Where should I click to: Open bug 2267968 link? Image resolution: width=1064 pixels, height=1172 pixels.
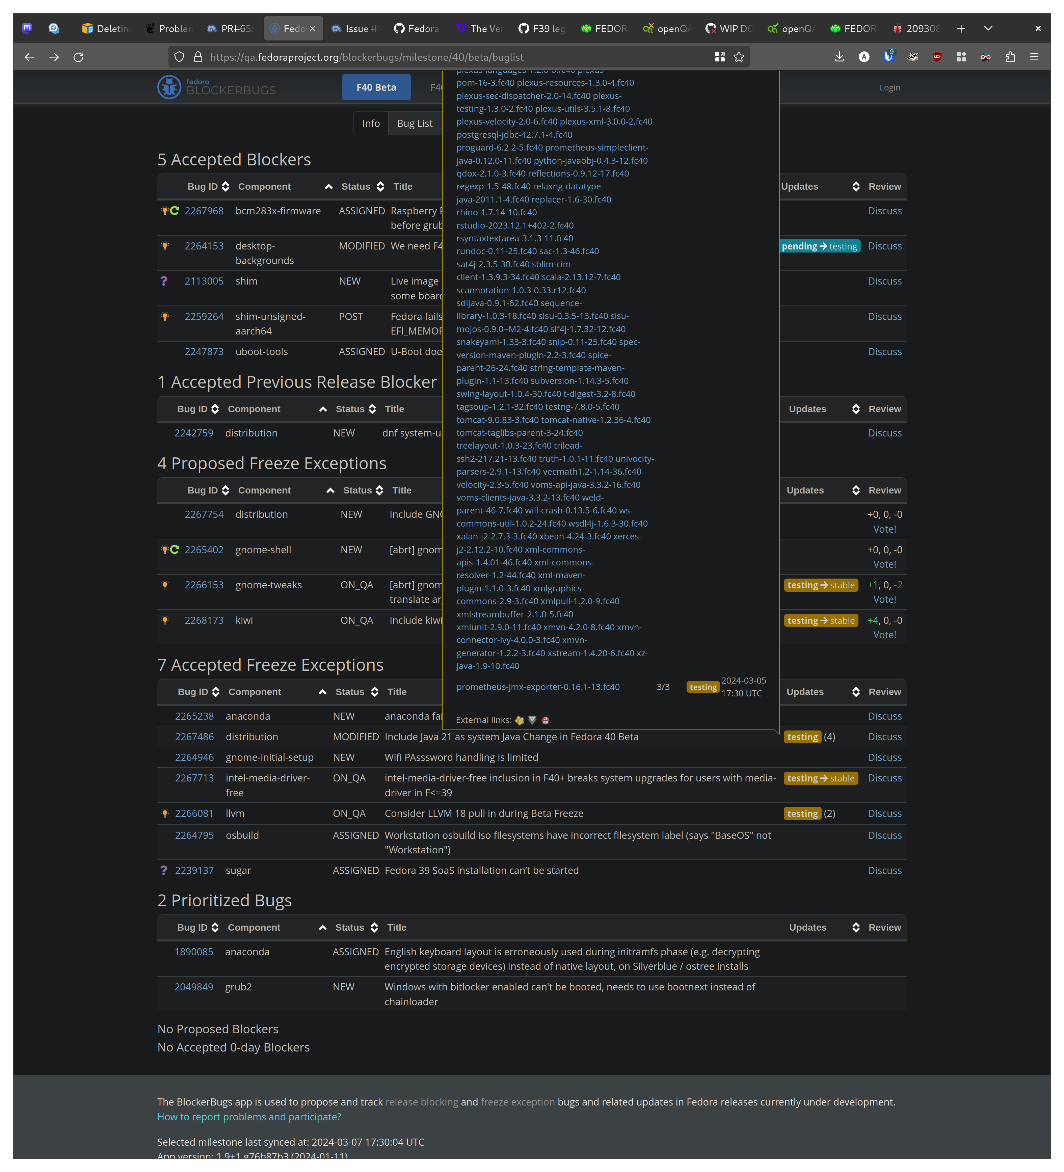pos(204,211)
